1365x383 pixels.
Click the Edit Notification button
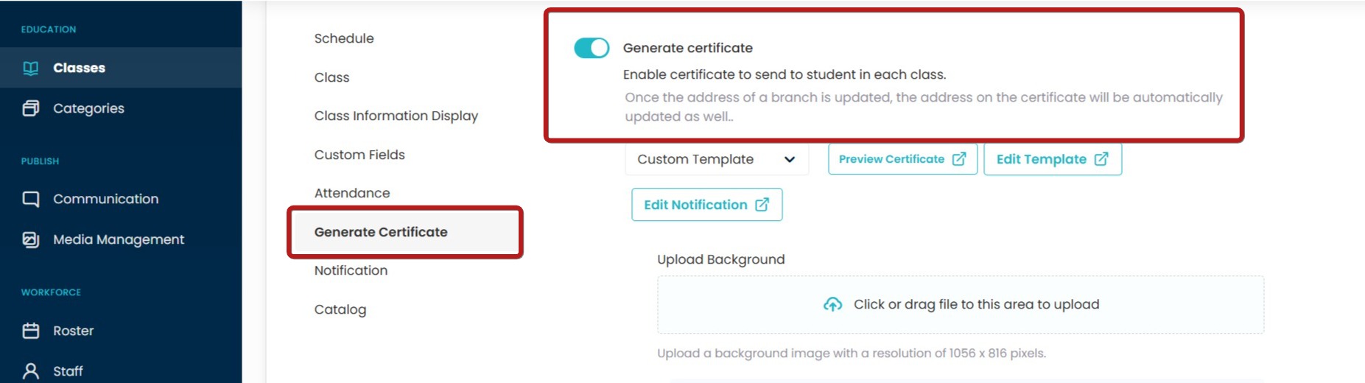706,205
